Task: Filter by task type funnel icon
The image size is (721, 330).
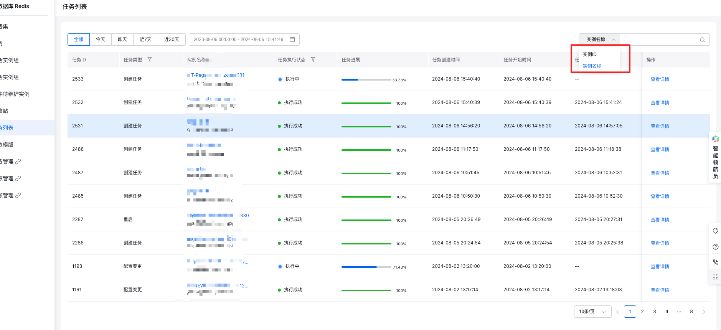Action: (150, 59)
